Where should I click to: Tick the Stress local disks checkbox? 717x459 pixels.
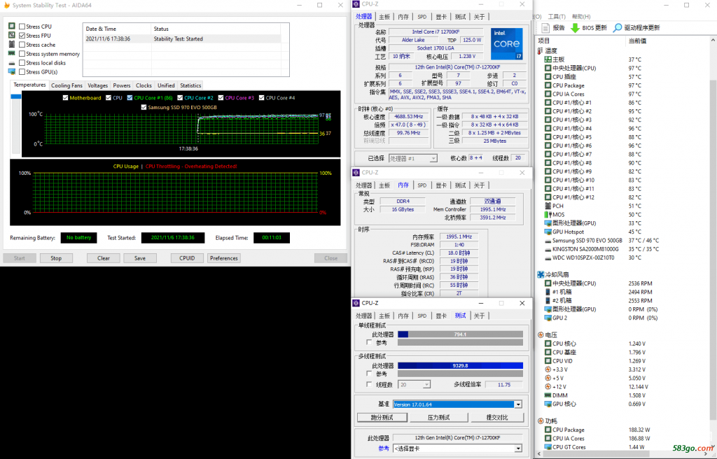(22, 63)
